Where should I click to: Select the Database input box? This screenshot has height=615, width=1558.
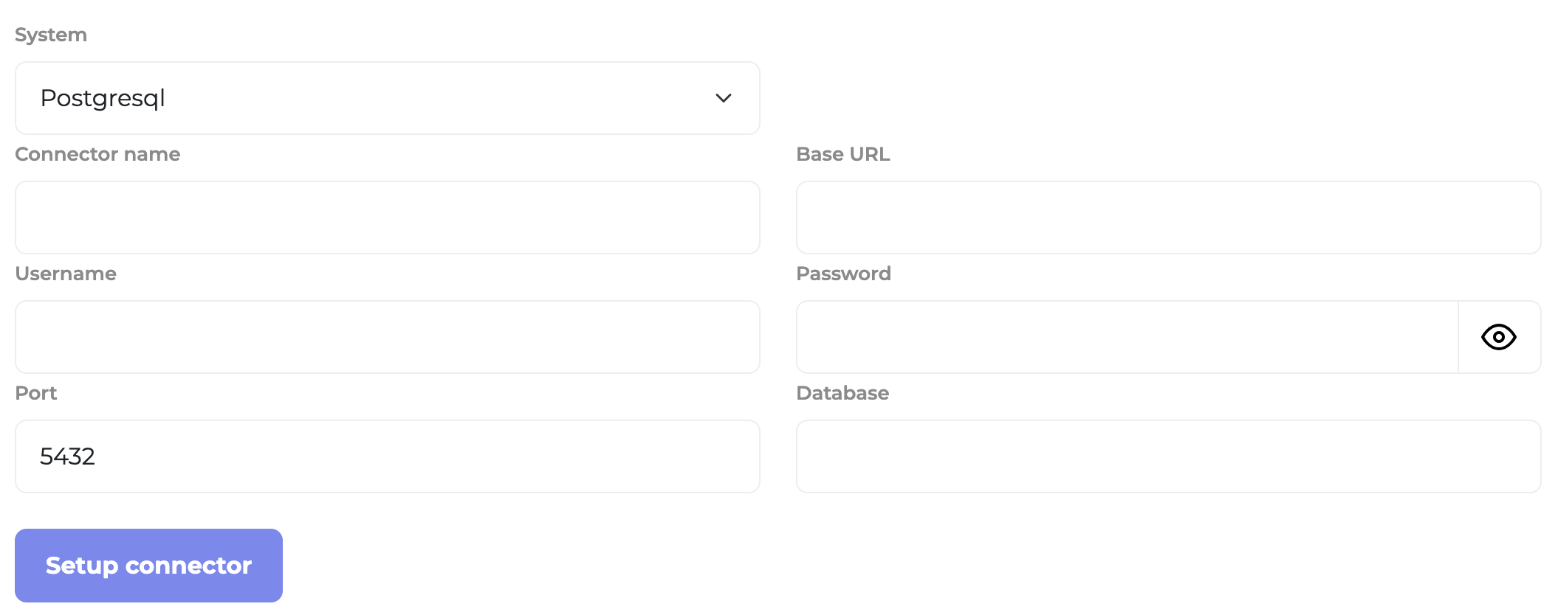(1168, 456)
